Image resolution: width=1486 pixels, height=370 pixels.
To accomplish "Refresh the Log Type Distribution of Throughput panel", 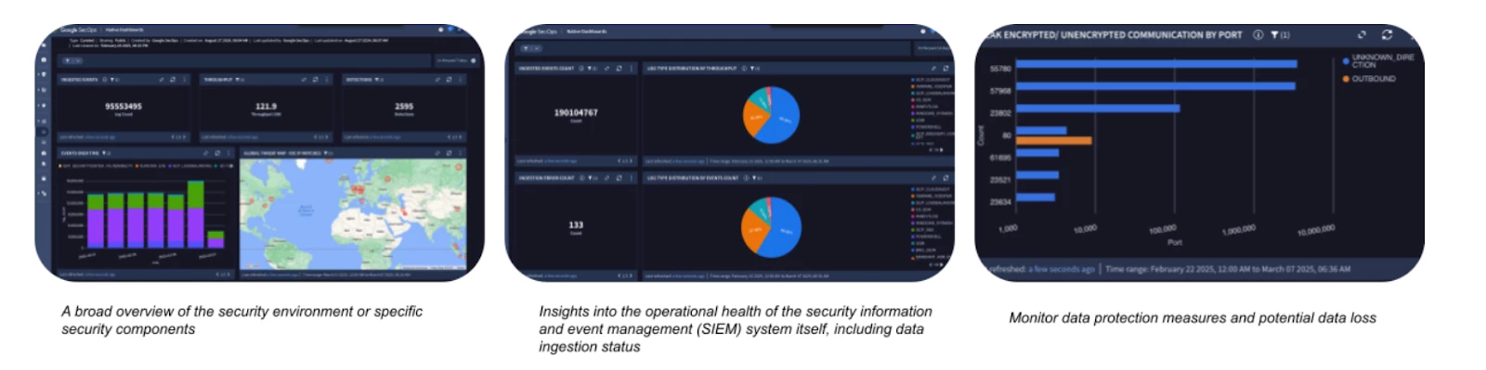I will [x=945, y=68].
